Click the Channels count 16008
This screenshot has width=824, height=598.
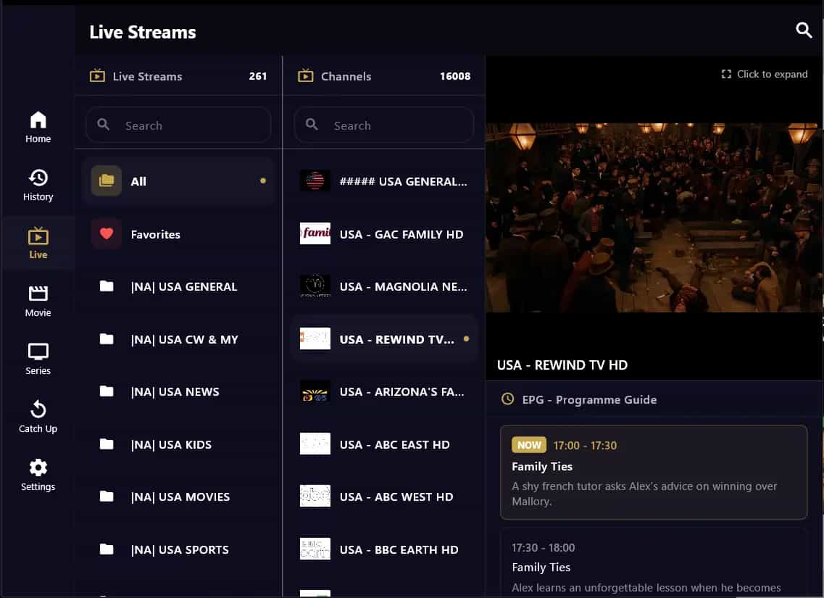coord(455,76)
